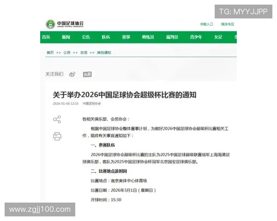This screenshot has height=221, width=277.
Task: Open the 青少年 navigation menu item
Action: click(x=196, y=37)
